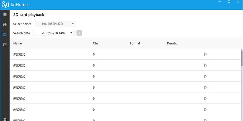
Task: Play the second recording in list
Action: [206, 65]
